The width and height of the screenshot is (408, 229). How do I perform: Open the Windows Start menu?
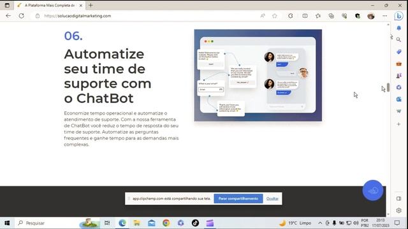(x=7, y=223)
